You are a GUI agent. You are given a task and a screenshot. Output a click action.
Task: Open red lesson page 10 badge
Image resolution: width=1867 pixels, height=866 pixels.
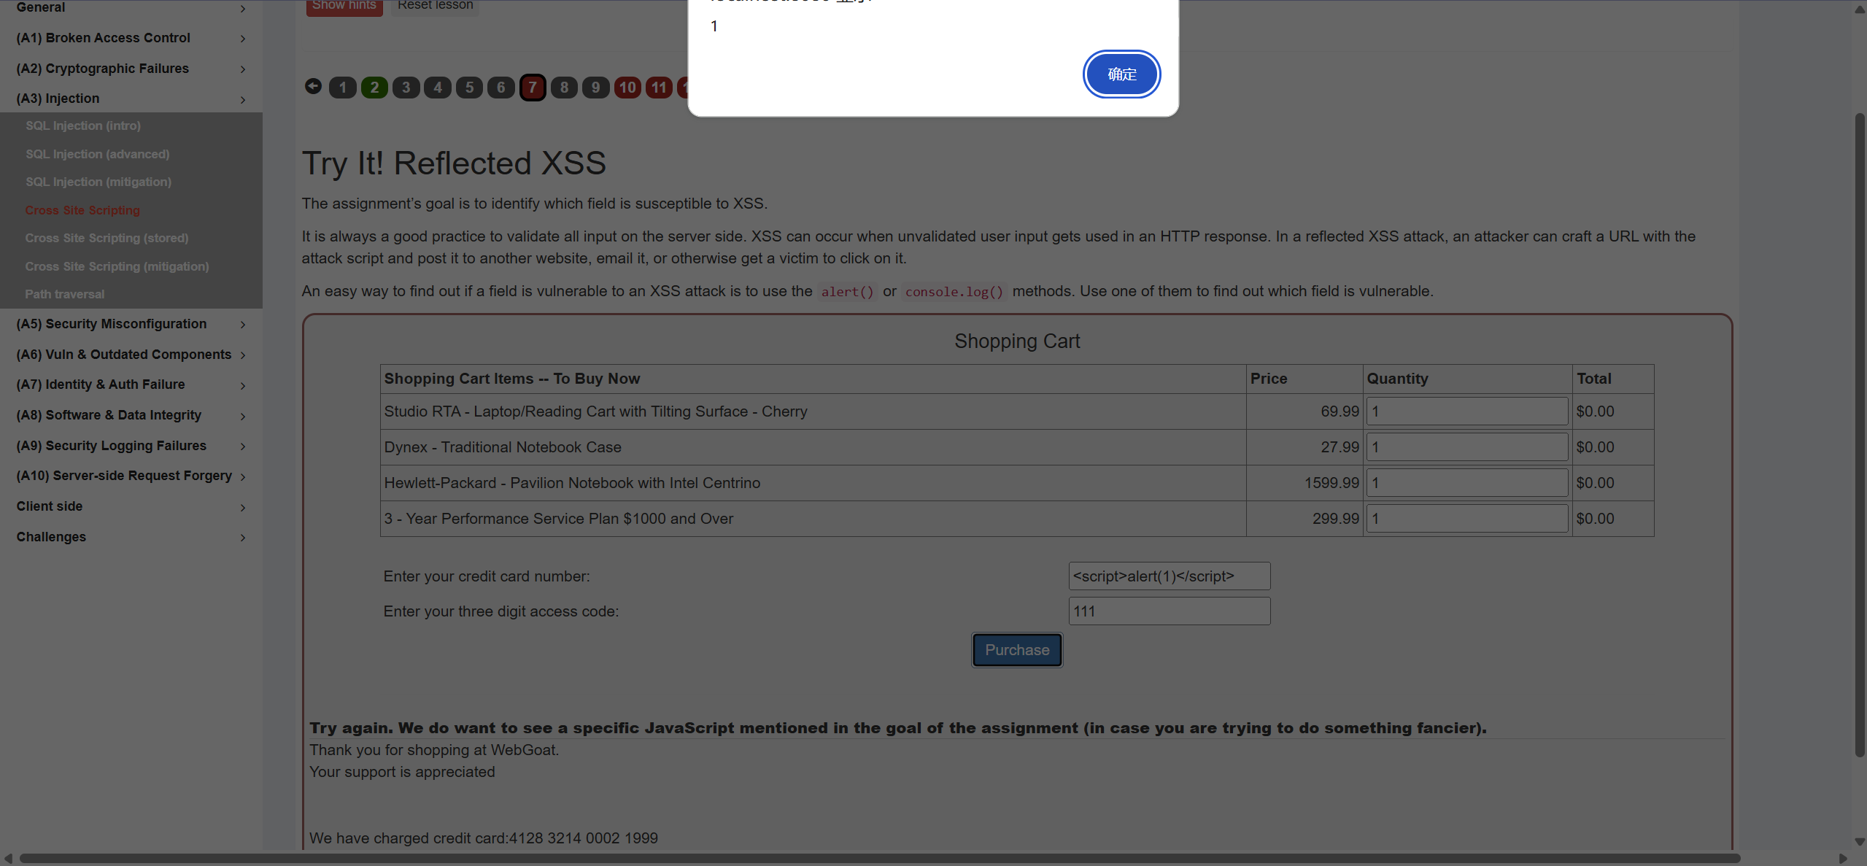(627, 88)
